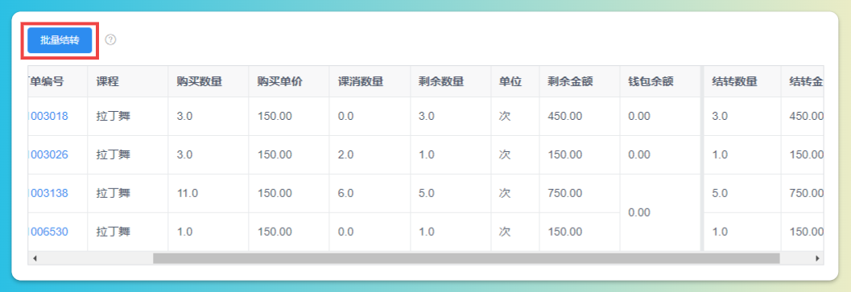The height and width of the screenshot is (292, 851).
Task: Click the scrollbar right arrow
Action: (x=817, y=258)
